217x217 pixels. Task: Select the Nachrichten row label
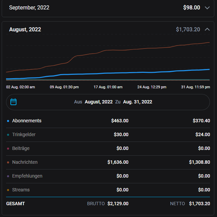pos(25,162)
